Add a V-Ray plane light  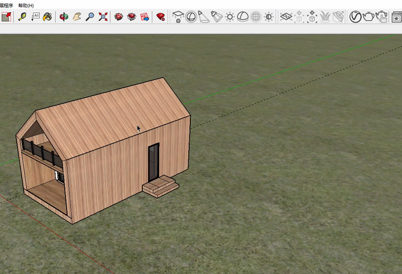178,17
